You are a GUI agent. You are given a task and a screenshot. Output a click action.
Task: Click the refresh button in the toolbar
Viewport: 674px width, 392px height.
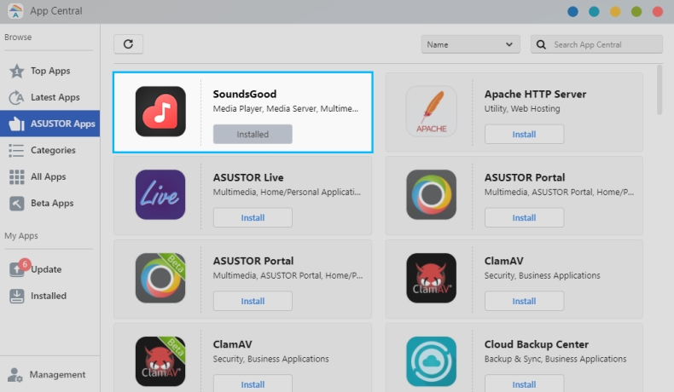(128, 44)
